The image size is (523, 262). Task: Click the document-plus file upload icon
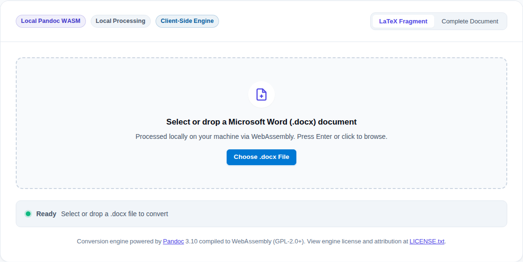point(261,94)
